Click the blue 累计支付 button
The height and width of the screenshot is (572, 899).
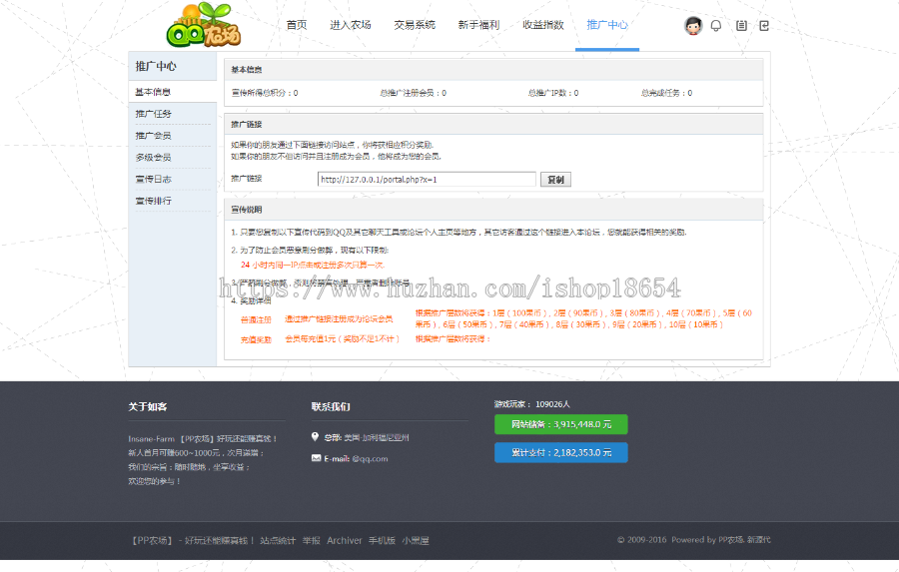tap(561, 452)
